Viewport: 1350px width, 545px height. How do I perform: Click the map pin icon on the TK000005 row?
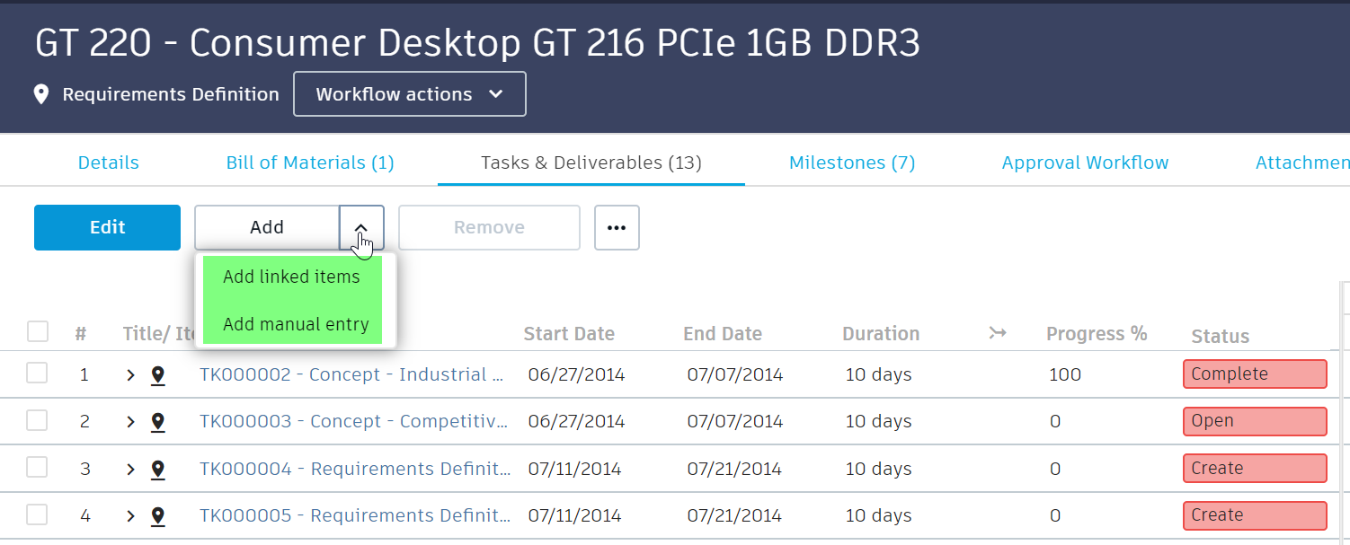[158, 514]
